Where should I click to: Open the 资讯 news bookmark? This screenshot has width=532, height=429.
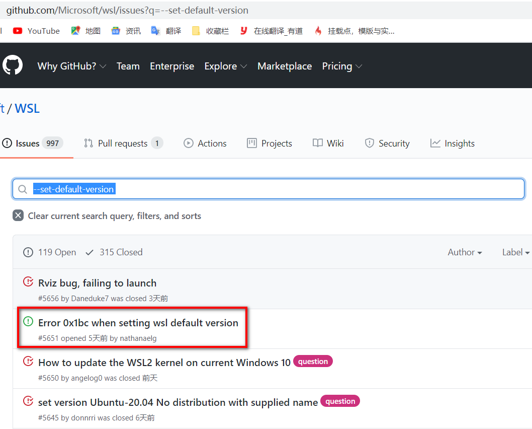point(126,31)
